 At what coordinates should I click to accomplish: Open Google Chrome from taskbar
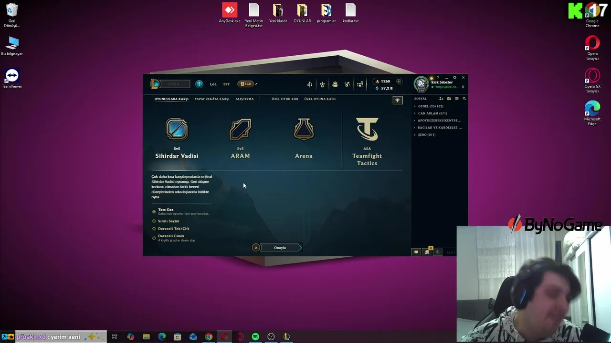click(209, 337)
